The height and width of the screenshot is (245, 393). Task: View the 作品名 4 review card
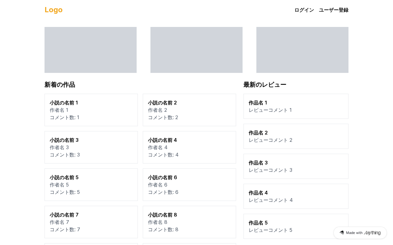pos(296,196)
